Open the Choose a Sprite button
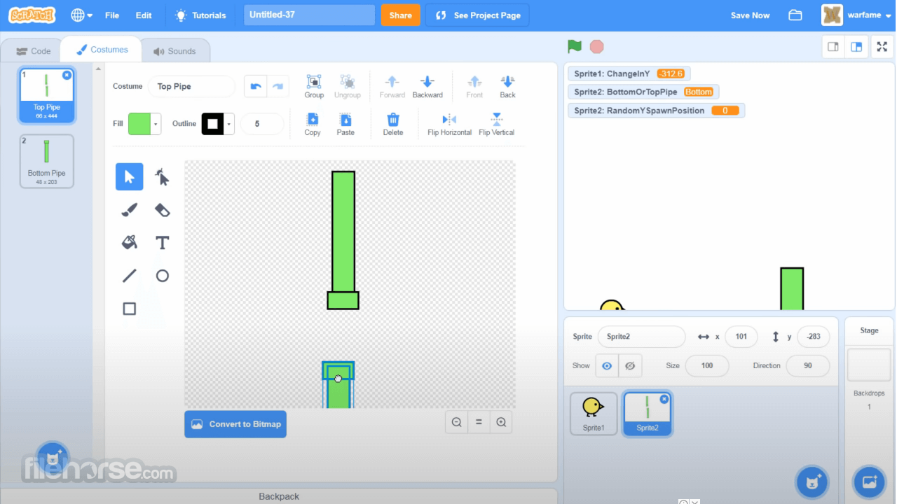Screen dimensions: 897x504 tap(813, 482)
